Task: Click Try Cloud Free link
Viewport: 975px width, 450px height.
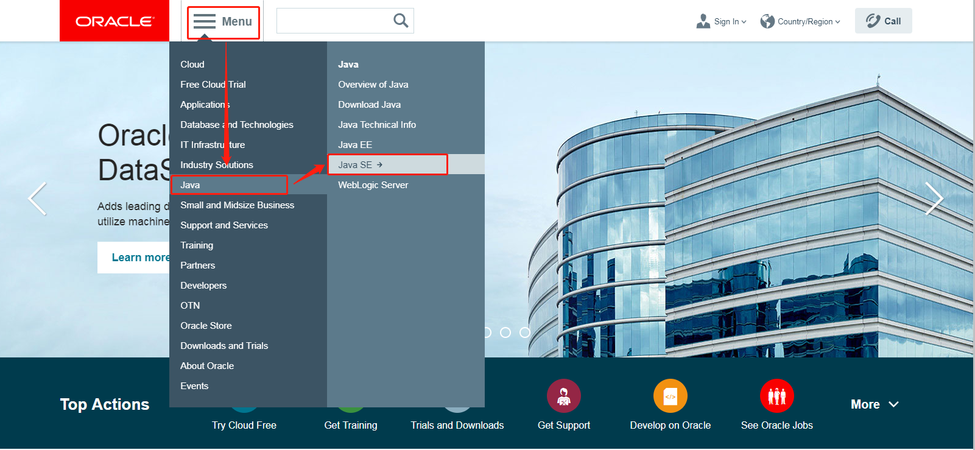Action: pyautogui.click(x=244, y=425)
